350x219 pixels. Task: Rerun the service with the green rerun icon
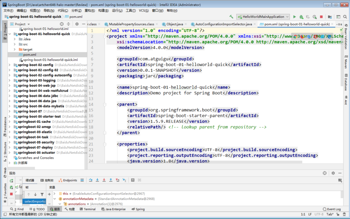[x=11, y=181]
